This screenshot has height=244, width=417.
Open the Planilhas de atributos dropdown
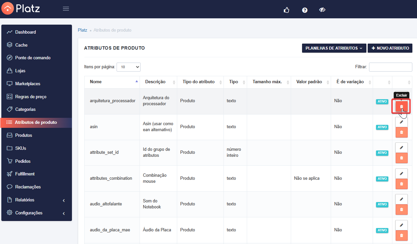click(334, 48)
